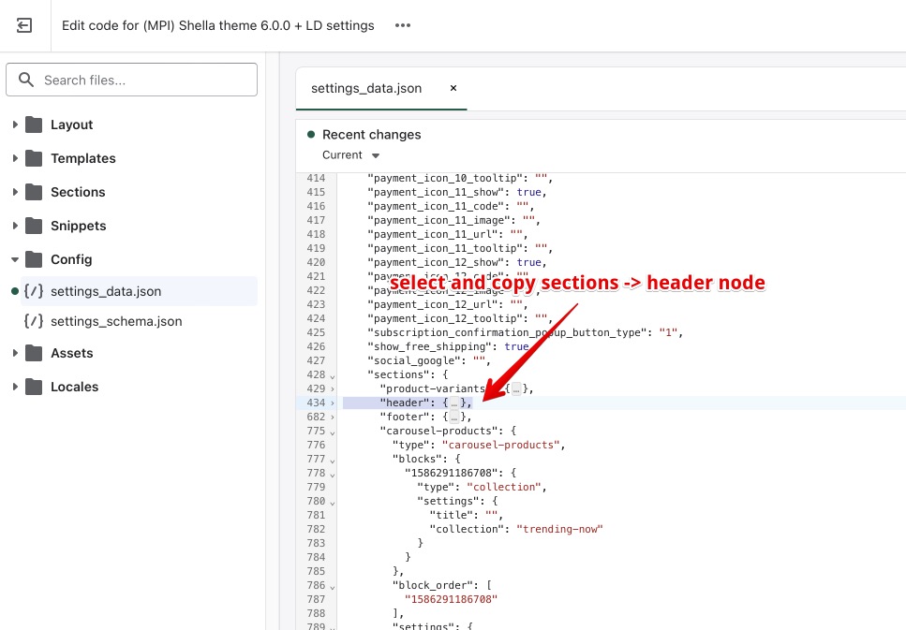Expand the "product-variants" fold at line 429
Screen dimensions: 906x630
[x=333, y=389]
